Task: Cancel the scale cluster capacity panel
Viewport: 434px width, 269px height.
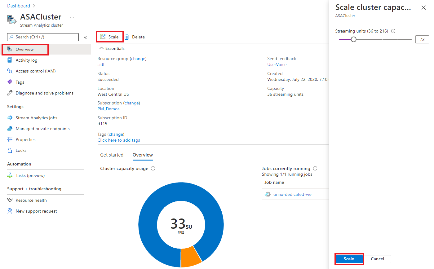Action: (377, 259)
